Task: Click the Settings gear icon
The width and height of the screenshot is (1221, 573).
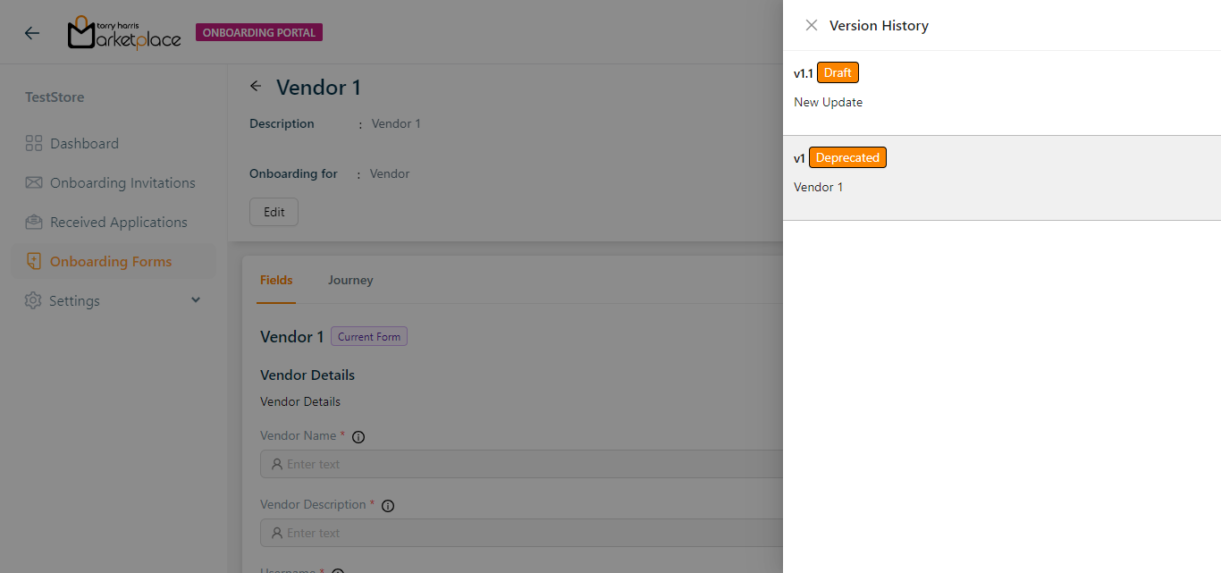Action: coord(33,300)
